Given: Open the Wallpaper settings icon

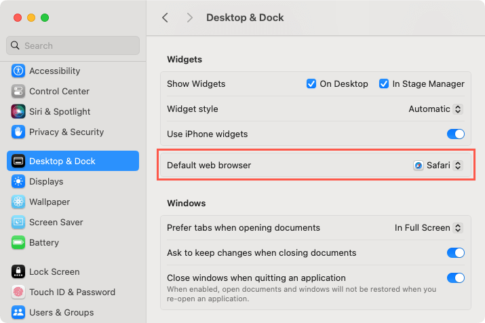Looking at the screenshot, I should point(18,202).
